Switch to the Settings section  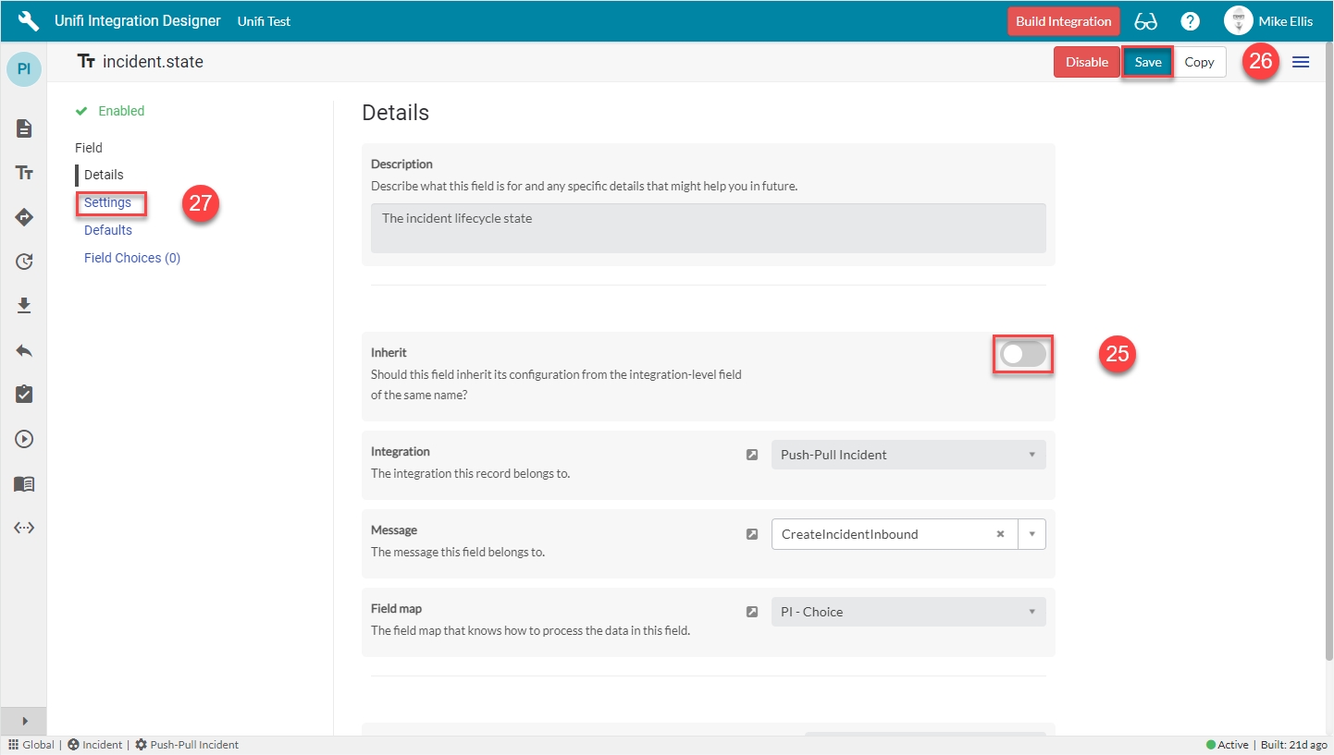[x=108, y=202]
